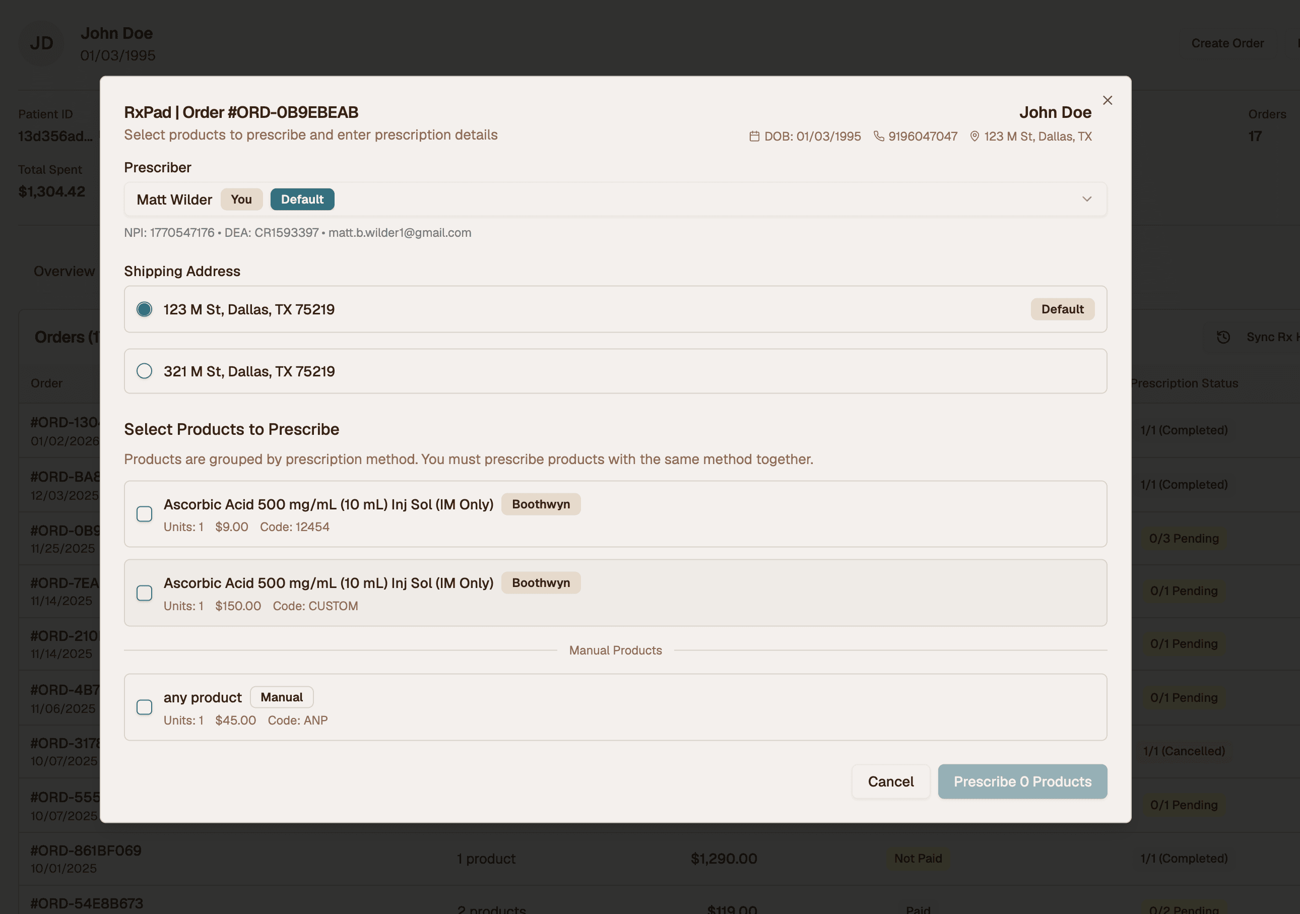Click the Cancel button
The height and width of the screenshot is (914, 1300).
point(890,781)
